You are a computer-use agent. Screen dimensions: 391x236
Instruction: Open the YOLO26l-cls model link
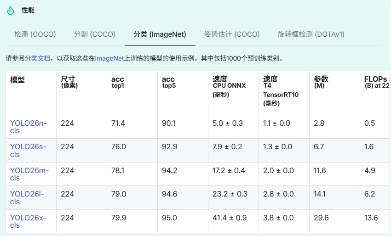point(27,198)
